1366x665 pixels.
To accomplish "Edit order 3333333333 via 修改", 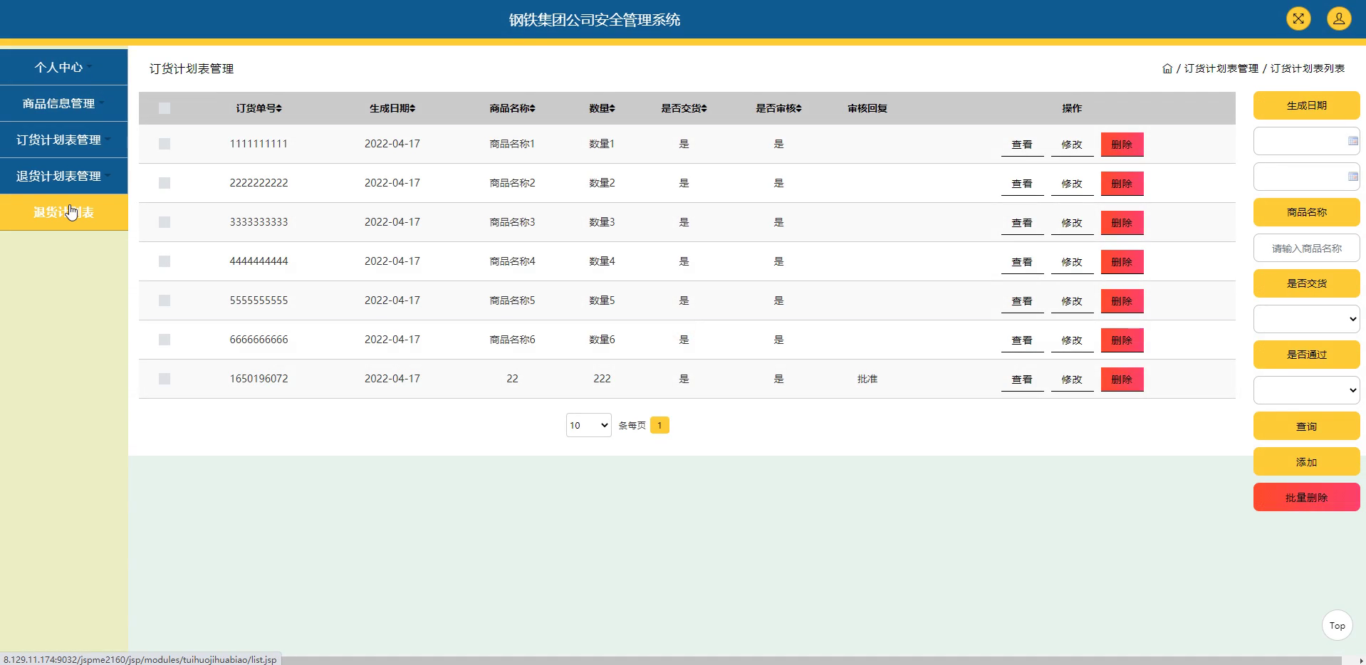I will tap(1072, 223).
